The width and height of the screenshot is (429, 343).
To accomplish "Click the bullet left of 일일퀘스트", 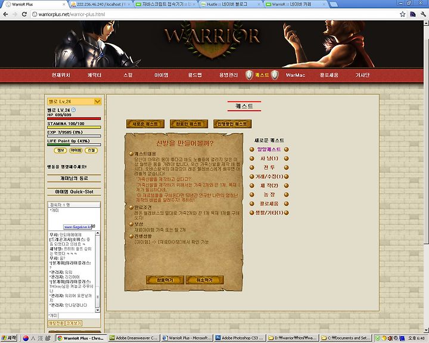I will pos(251,149).
